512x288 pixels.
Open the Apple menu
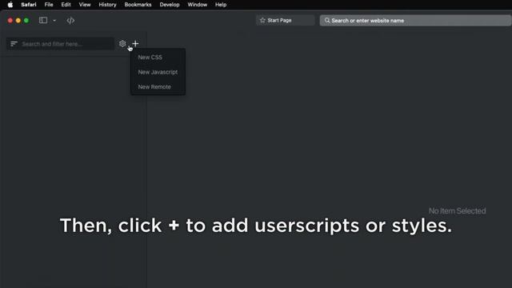10,5
